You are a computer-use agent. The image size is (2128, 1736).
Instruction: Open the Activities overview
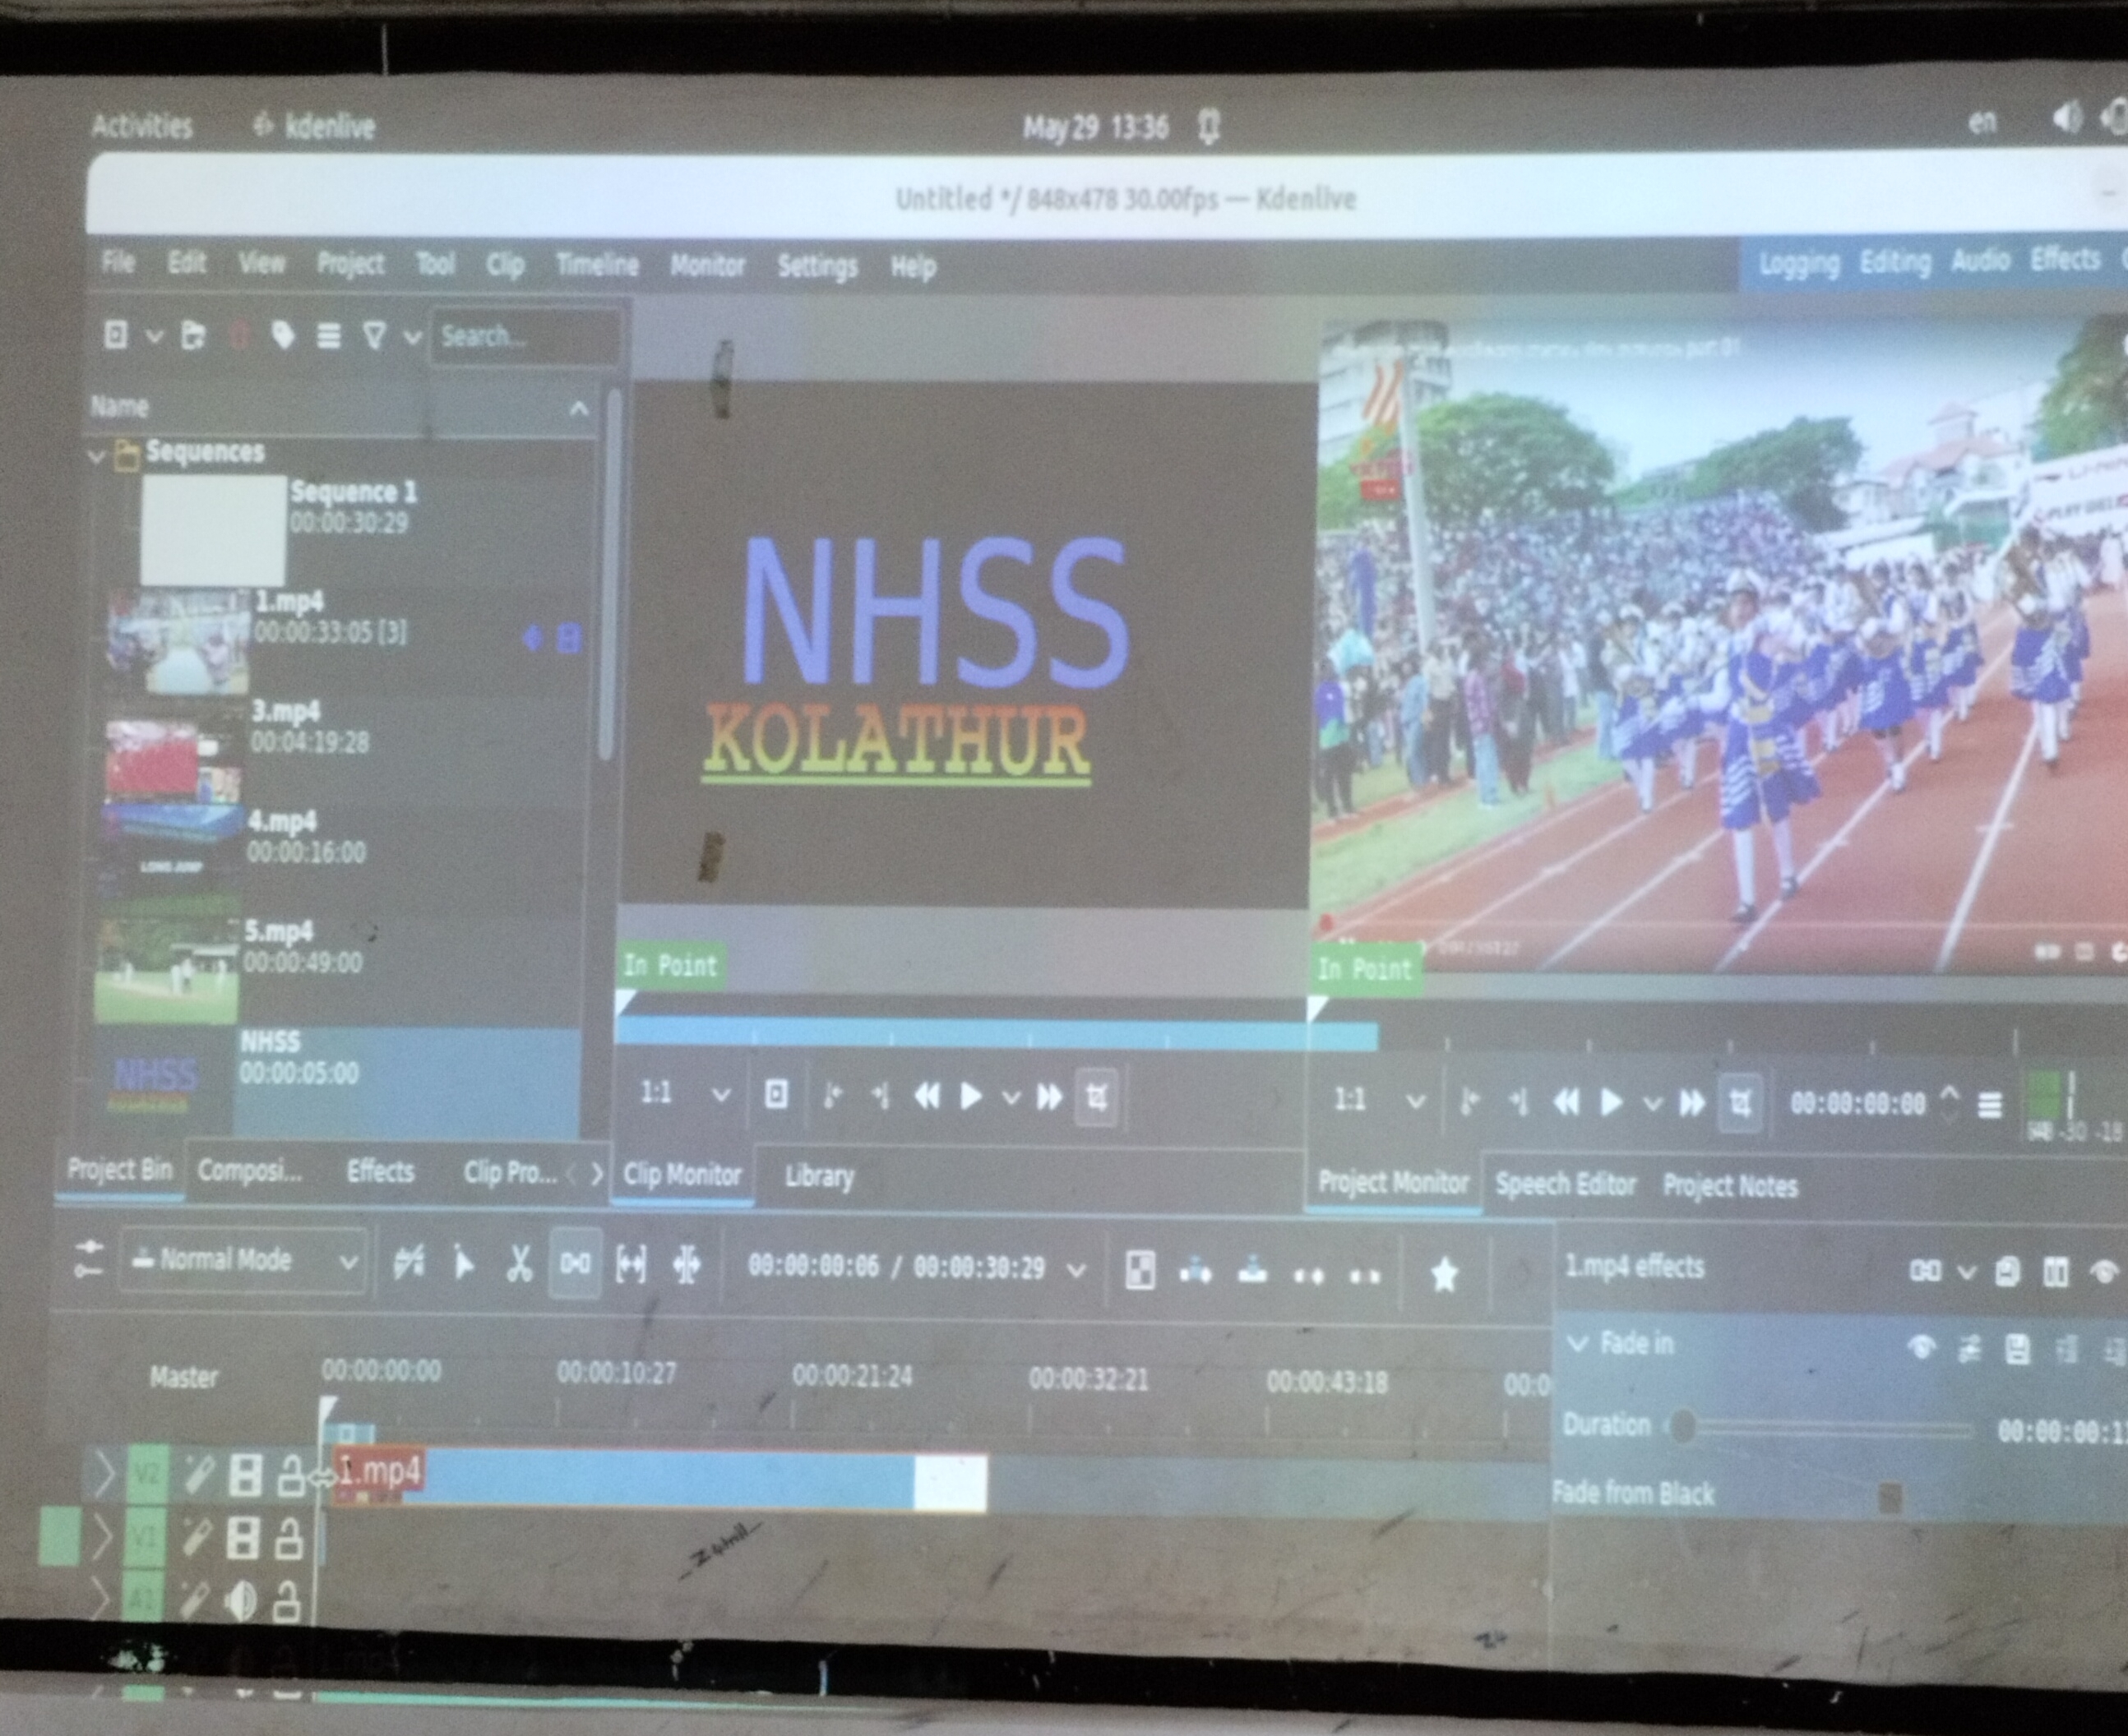click(x=141, y=126)
